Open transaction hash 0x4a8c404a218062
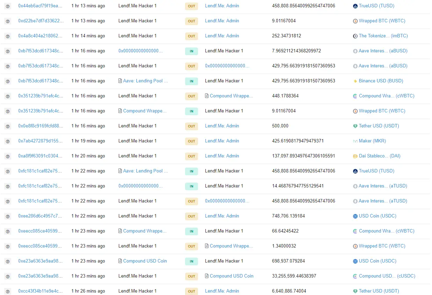Screen dimensions: 432x295 41,36
